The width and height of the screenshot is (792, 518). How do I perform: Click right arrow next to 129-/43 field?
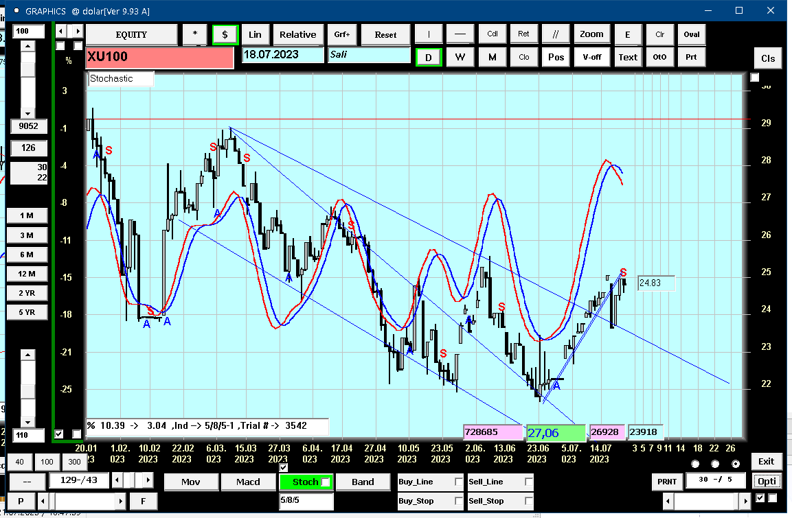click(x=148, y=480)
